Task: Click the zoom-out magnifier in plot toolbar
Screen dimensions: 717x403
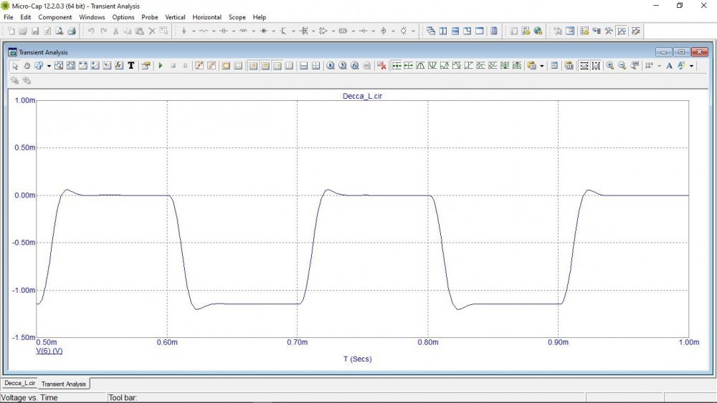Action: coord(622,66)
